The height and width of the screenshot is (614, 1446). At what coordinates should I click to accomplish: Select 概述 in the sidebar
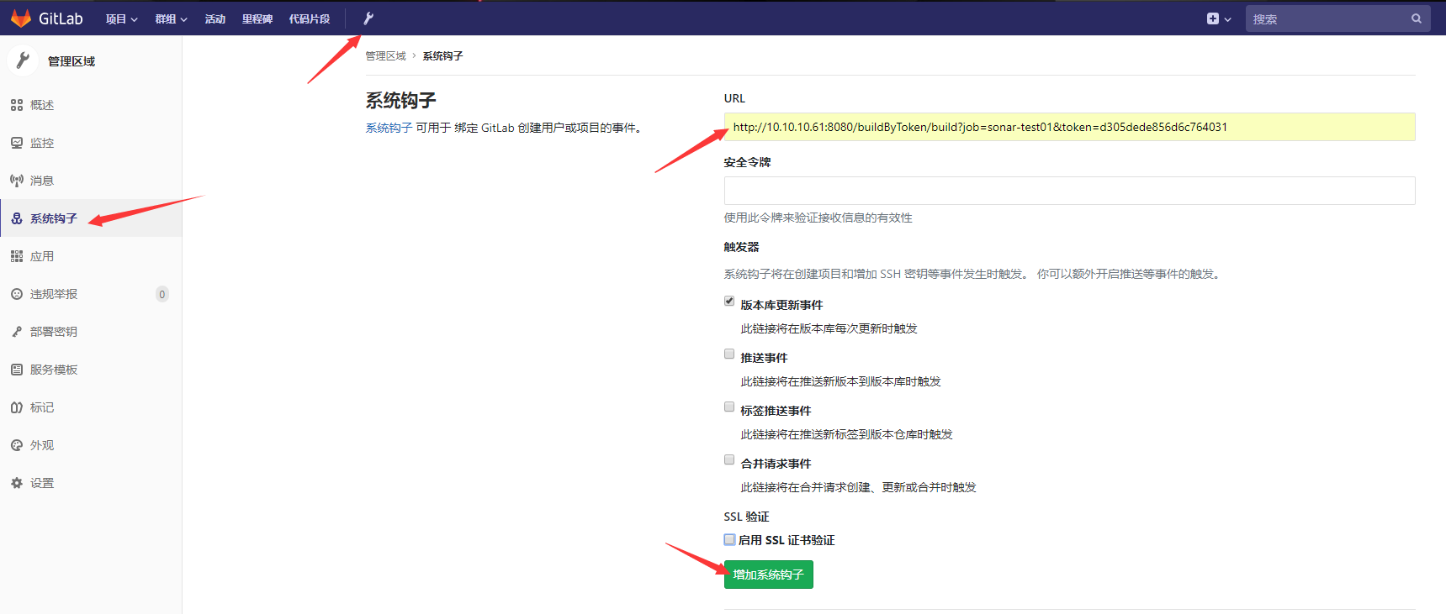91,105
